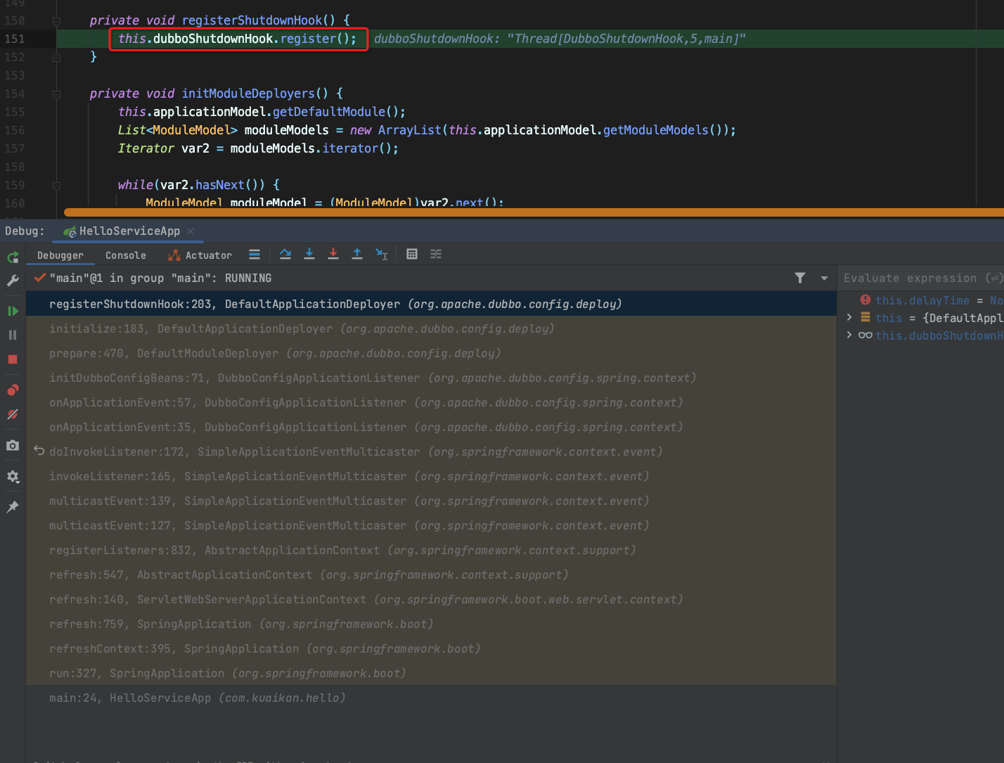Open the Actuator tab
This screenshot has width=1004, height=763.
tap(208, 255)
